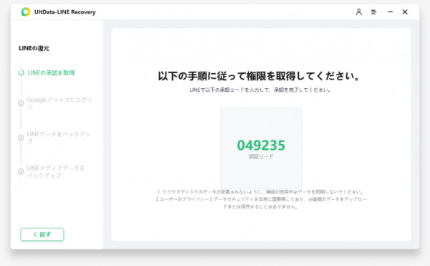Minimize the UltData window
The height and width of the screenshot is (266, 430).
tap(390, 11)
